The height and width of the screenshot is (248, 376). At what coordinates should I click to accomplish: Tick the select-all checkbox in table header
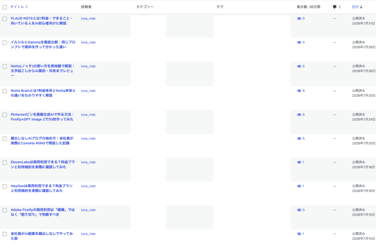pos(4,7)
